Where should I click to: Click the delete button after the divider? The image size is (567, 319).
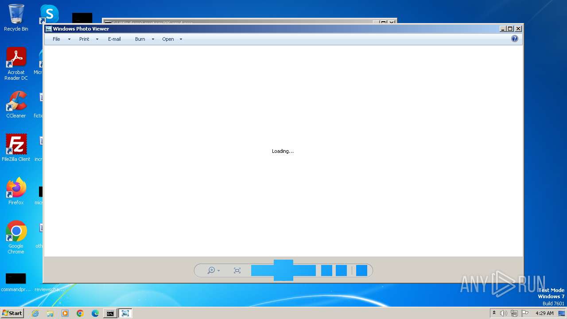coord(361,270)
